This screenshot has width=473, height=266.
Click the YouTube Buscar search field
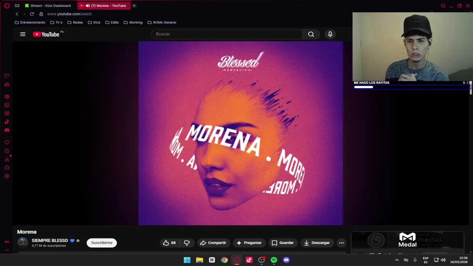point(227,34)
